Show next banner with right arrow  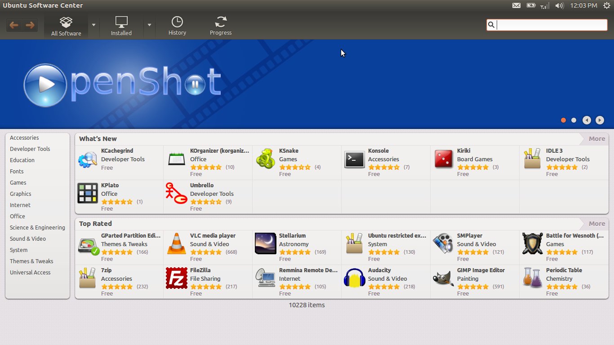tap(600, 120)
